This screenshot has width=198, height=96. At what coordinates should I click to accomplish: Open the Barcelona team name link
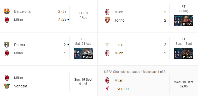click(22, 11)
